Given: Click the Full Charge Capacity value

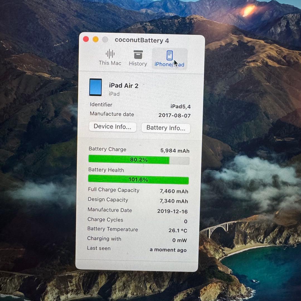Looking at the screenshot, I should [173, 191].
